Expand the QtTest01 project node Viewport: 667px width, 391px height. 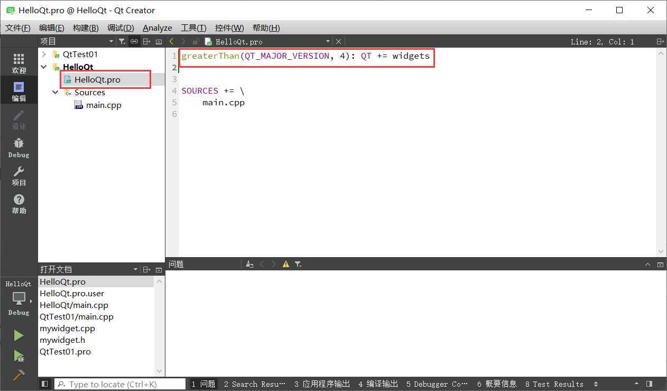click(44, 54)
